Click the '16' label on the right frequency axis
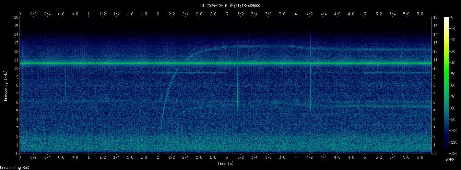The image size is (461, 170). pos(436,17)
